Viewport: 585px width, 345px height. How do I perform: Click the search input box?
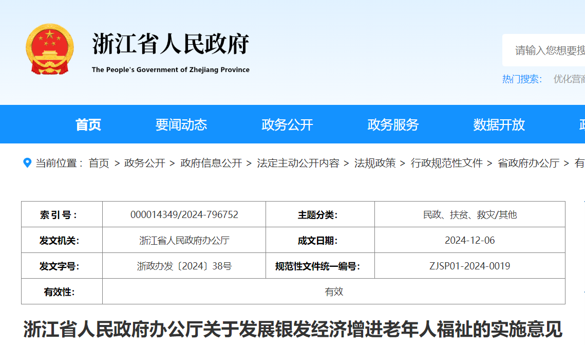coord(543,50)
